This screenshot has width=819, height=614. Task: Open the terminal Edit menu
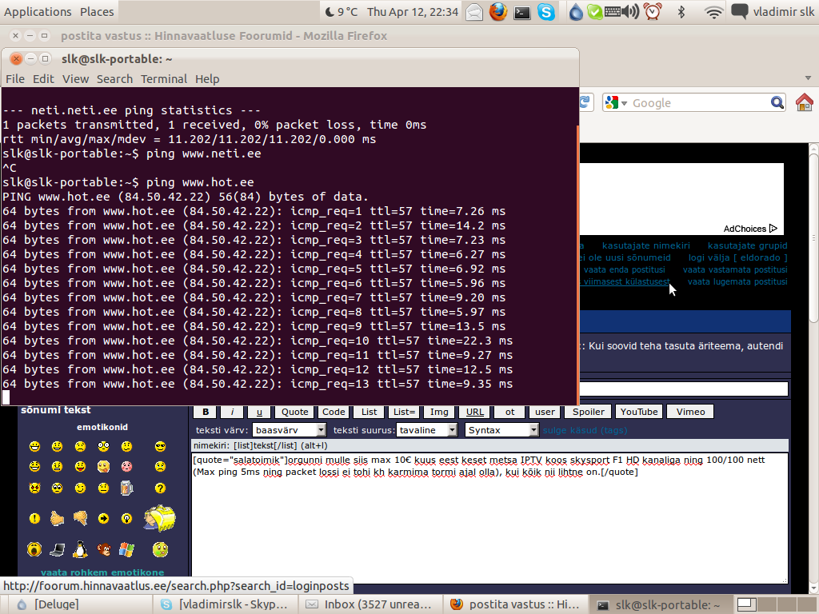click(x=43, y=79)
